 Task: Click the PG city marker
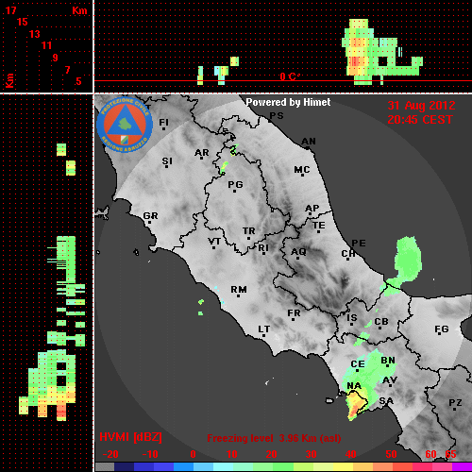[x=234, y=191]
